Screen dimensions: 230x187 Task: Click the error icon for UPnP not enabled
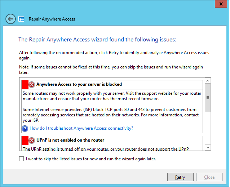click(32, 141)
